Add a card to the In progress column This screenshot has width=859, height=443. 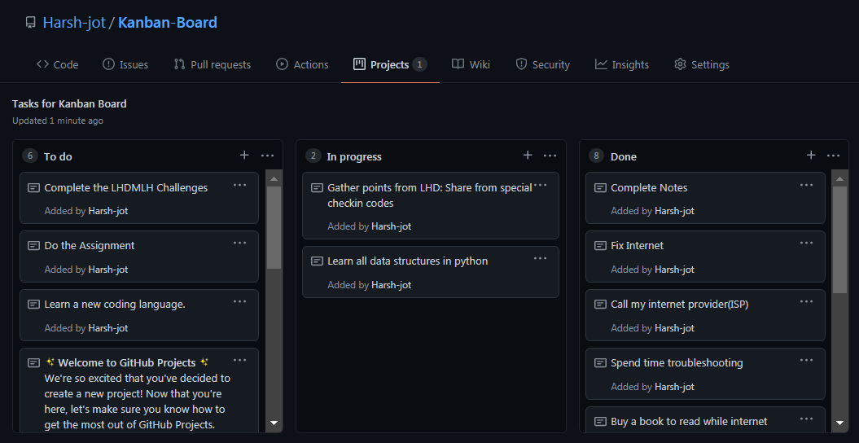pos(528,156)
